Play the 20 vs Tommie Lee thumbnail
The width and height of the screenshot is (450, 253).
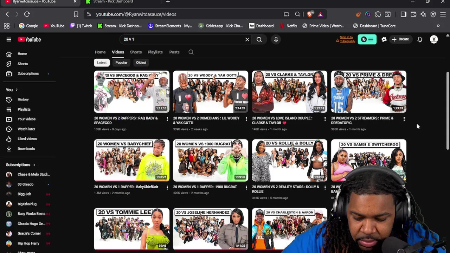click(x=131, y=229)
